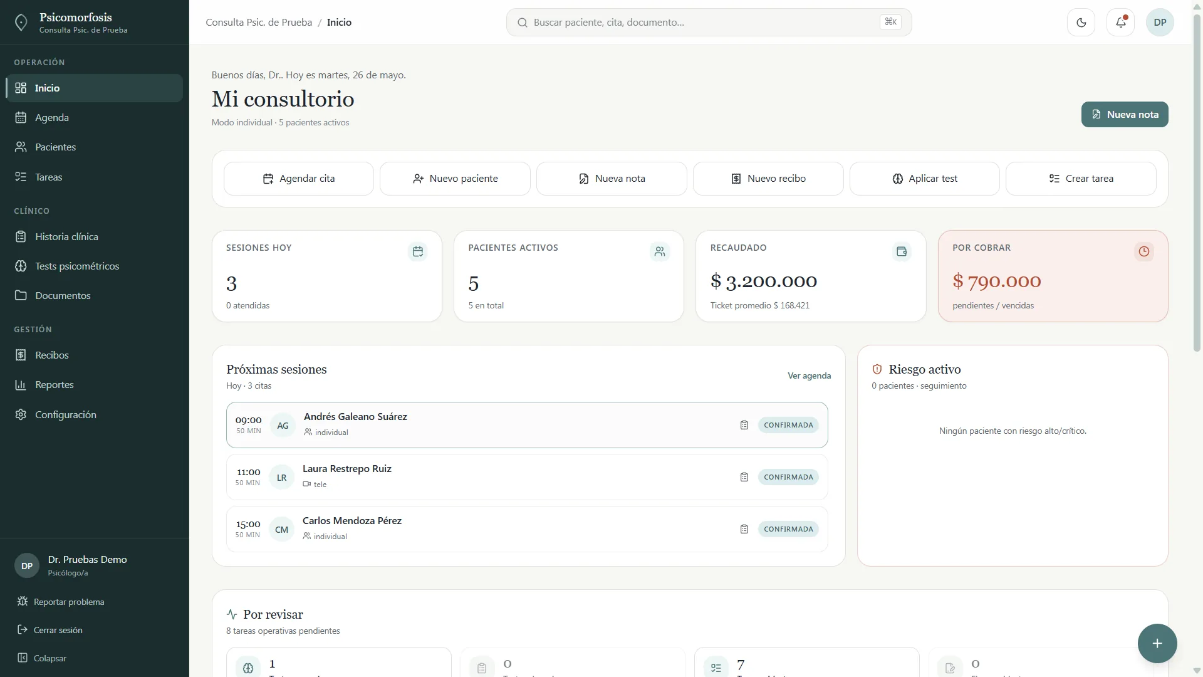Click the Agendar cita quick action
Image resolution: width=1203 pixels, height=677 pixels.
click(299, 179)
